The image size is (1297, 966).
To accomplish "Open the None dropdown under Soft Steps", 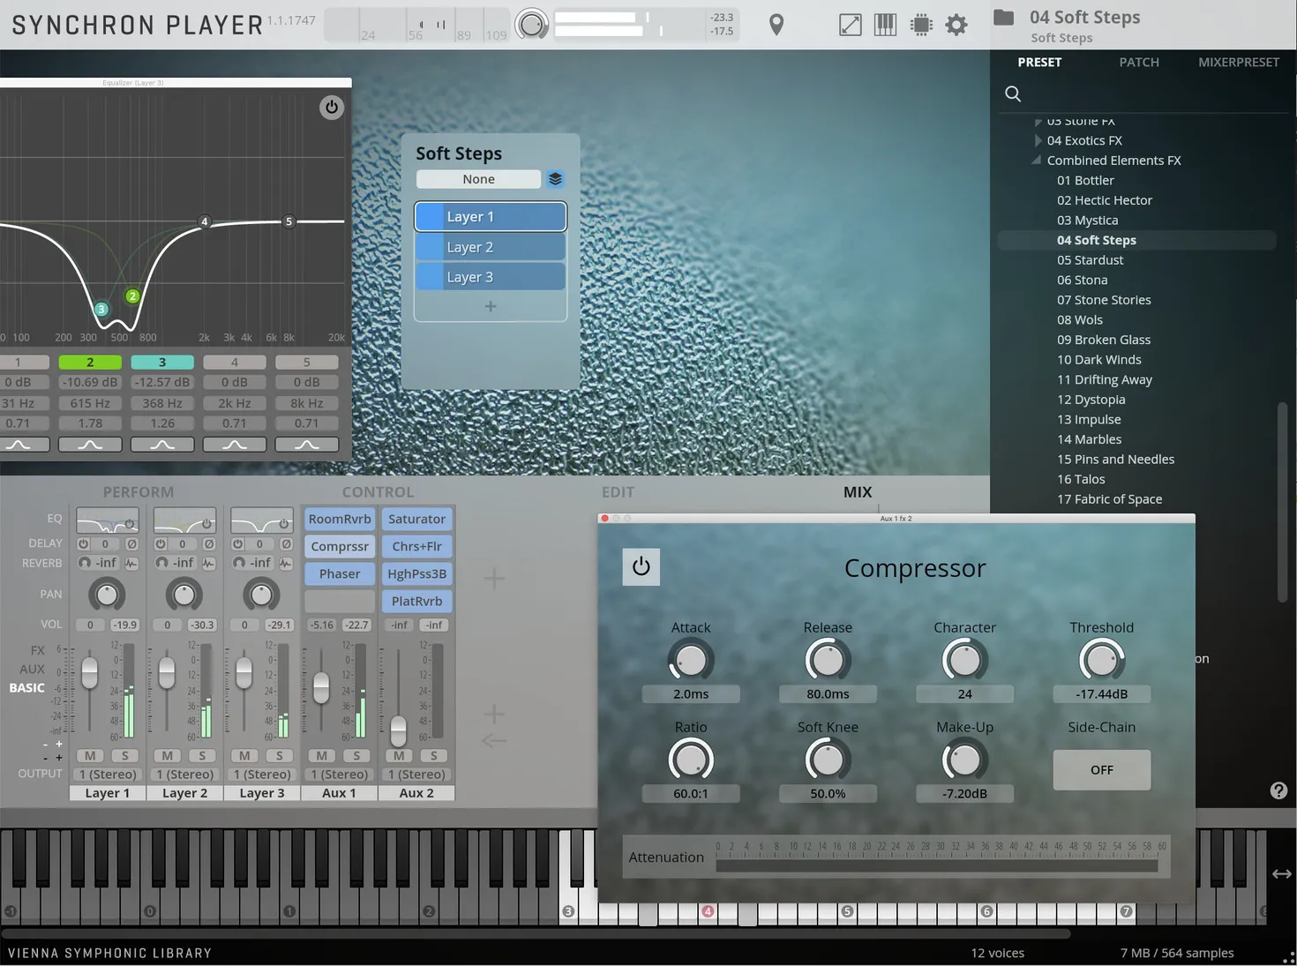I will [x=477, y=178].
